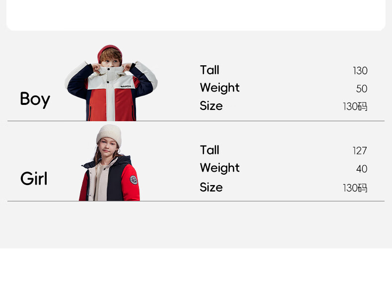
Task: Click the boy model photo
Action: [x=111, y=84]
